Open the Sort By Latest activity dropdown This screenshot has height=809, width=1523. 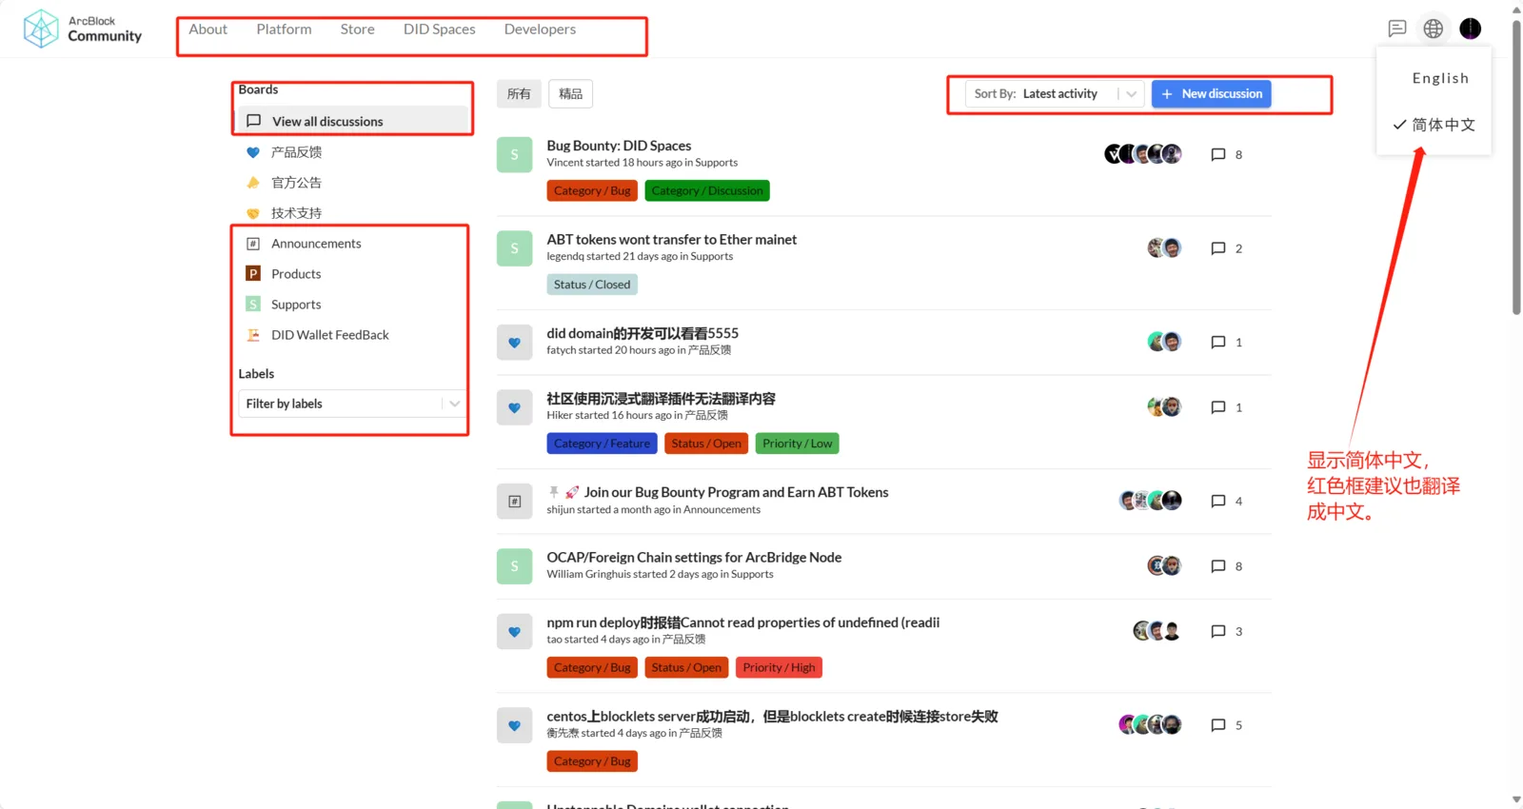coord(1055,94)
